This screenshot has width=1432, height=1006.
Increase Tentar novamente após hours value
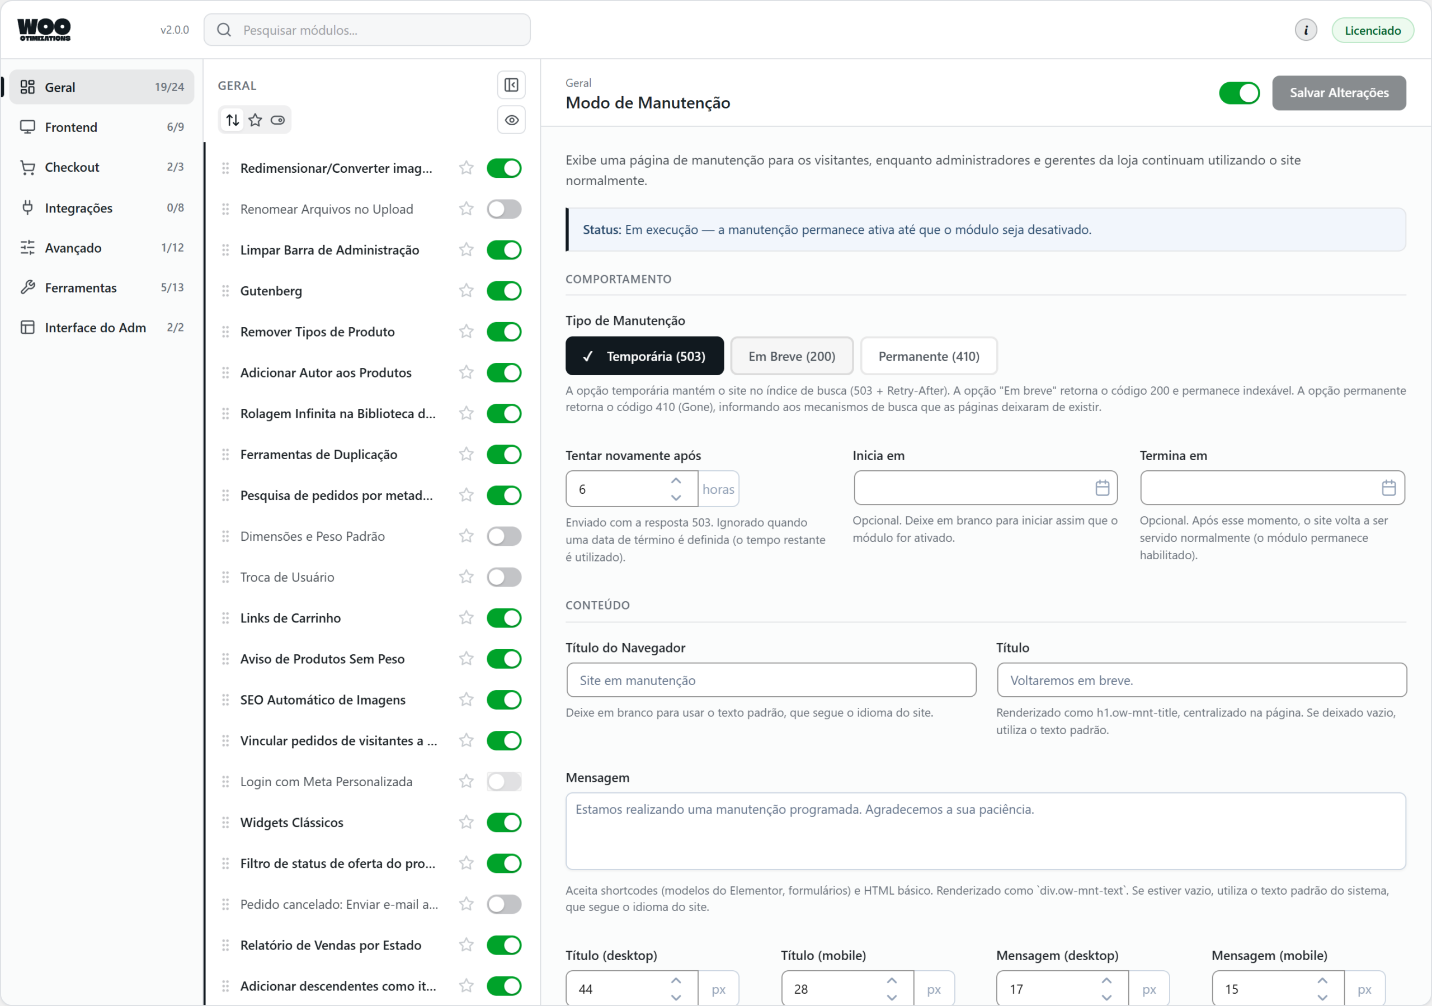tap(676, 481)
